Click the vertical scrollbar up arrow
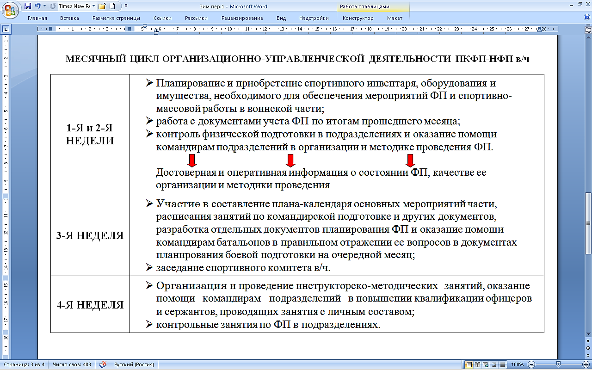Viewport: 592px width, 370px height. click(x=588, y=37)
